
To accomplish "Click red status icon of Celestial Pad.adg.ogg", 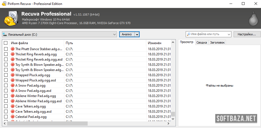I will (13, 117).
